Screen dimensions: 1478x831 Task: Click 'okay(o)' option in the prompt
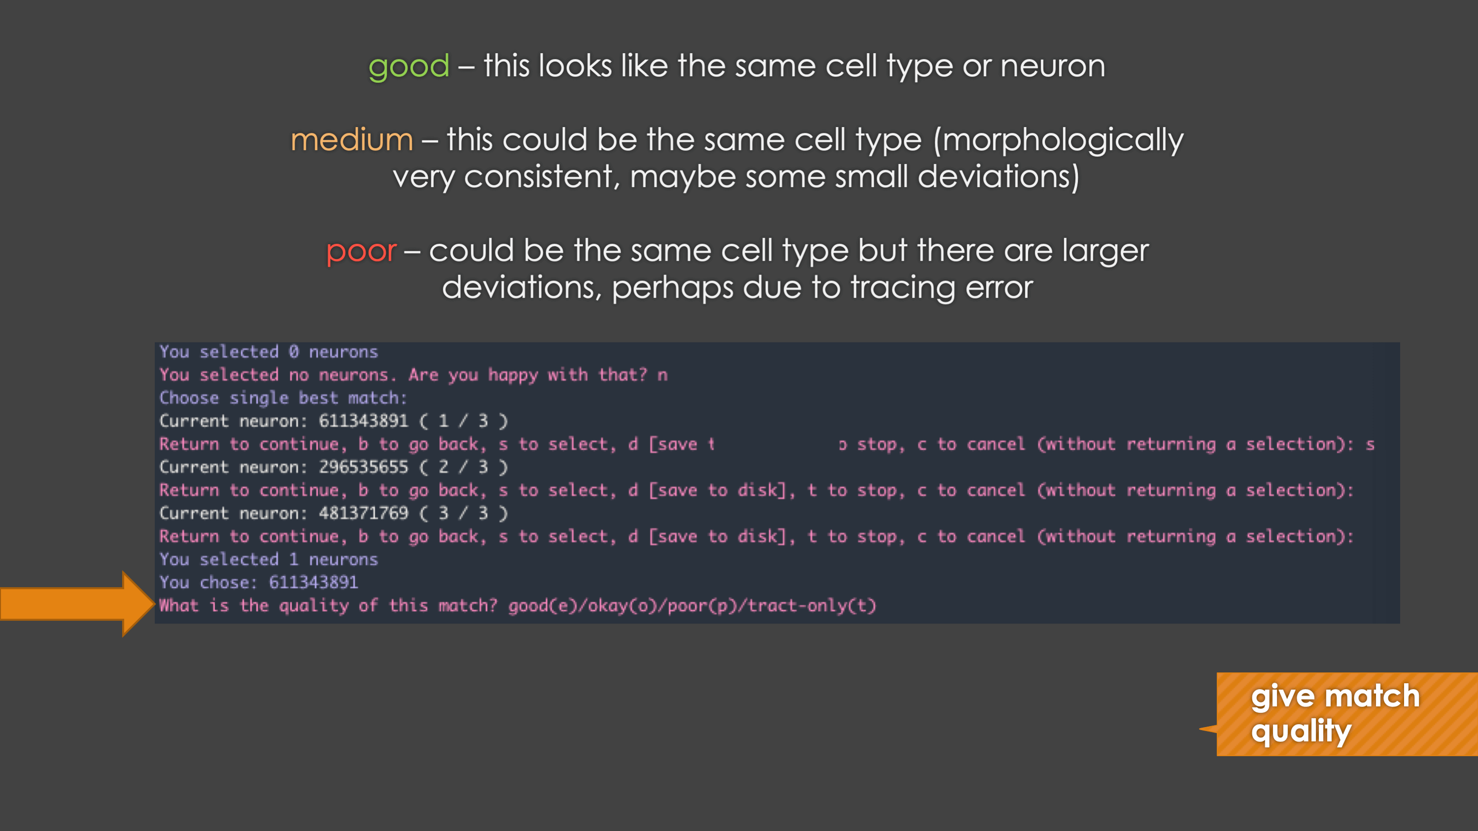[622, 605]
